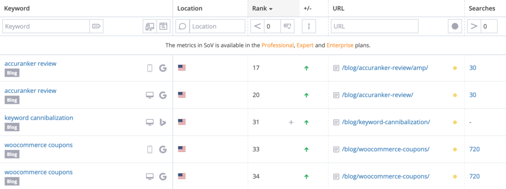Click the page icon beside /blog/accuranker-review/amp/
The width and height of the screenshot is (506, 189).
click(x=336, y=68)
